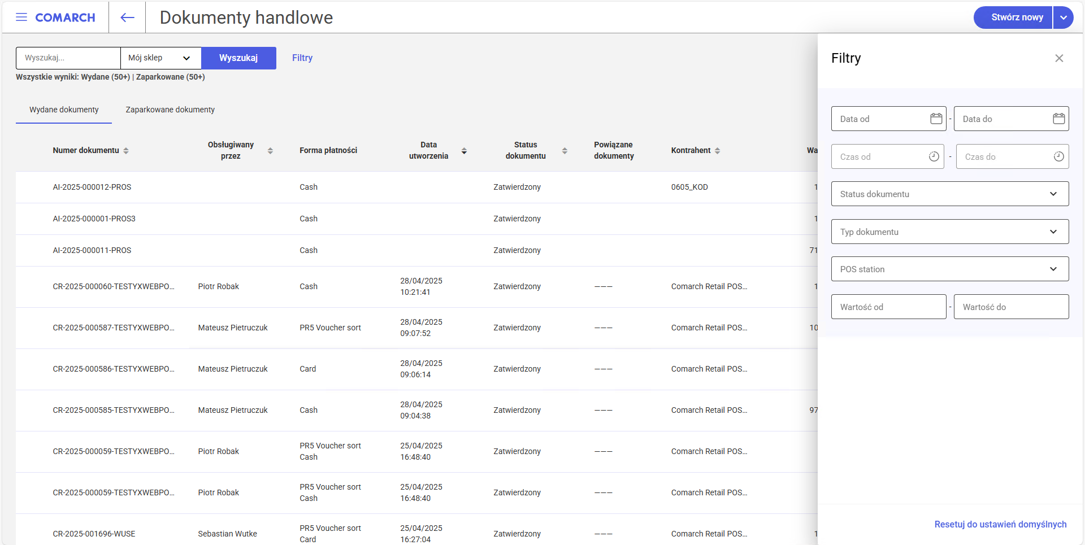
Task: Click the Comarch logo
Action: point(65,18)
